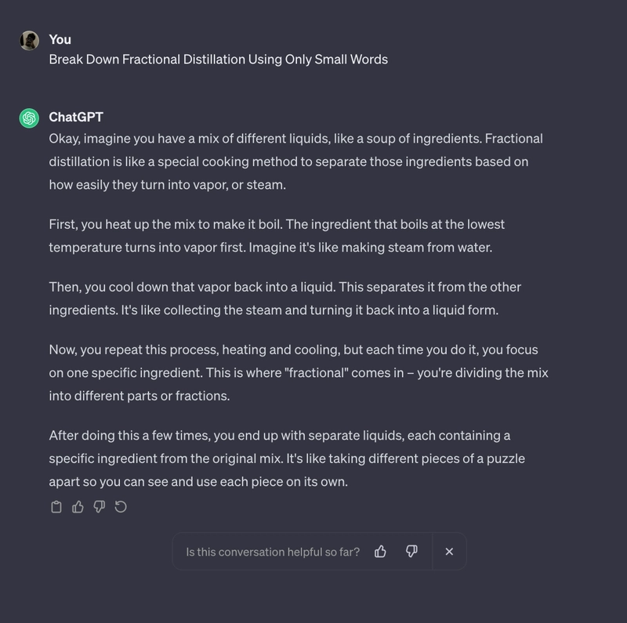The width and height of the screenshot is (627, 623).
Task: Click the "ChatGPT" sender name
Action: 76,118
